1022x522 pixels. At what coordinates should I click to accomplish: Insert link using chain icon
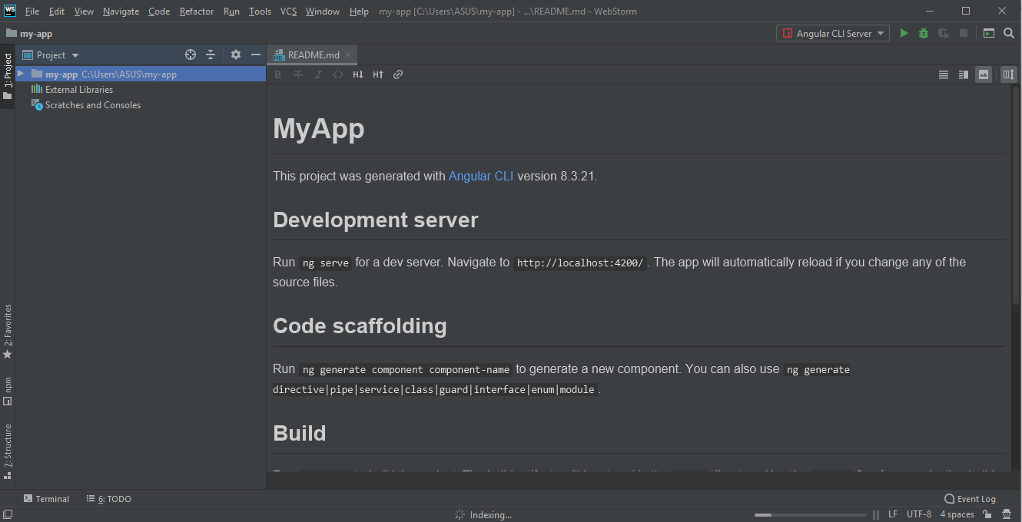pyautogui.click(x=398, y=74)
